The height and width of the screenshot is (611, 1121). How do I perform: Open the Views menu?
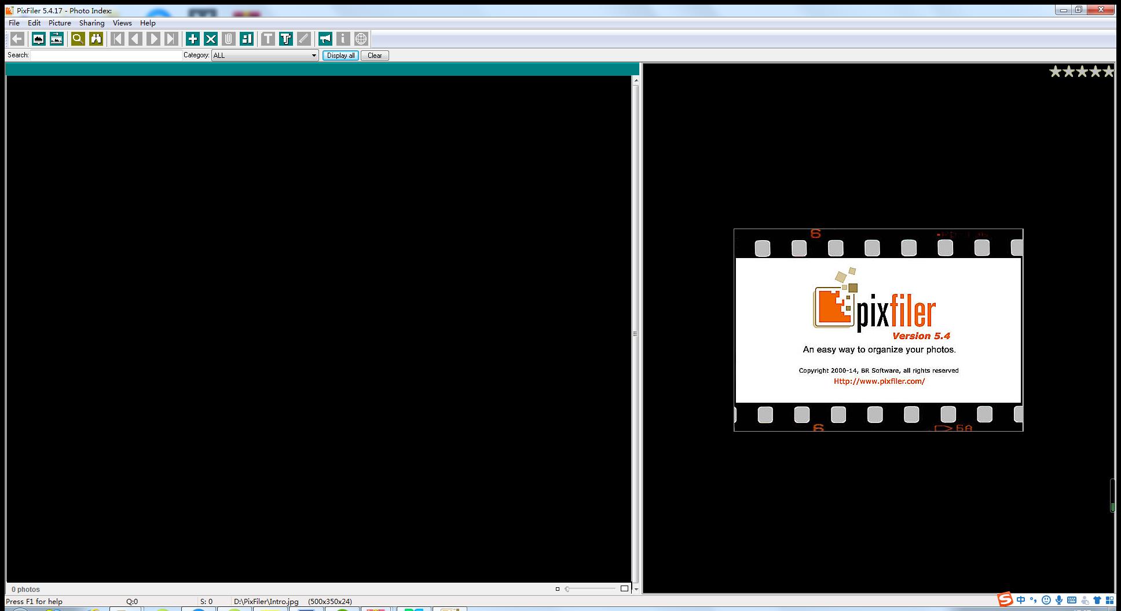(x=122, y=23)
